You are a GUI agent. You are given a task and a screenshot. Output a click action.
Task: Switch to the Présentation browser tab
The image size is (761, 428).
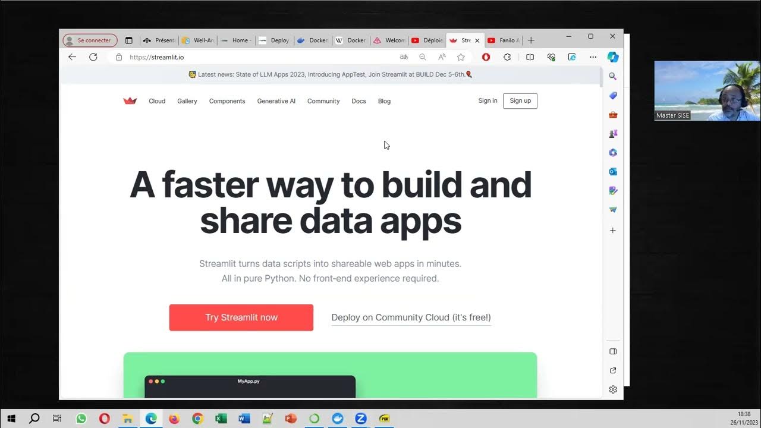coord(159,40)
